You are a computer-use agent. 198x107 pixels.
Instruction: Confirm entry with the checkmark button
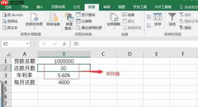click(x=54, y=44)
